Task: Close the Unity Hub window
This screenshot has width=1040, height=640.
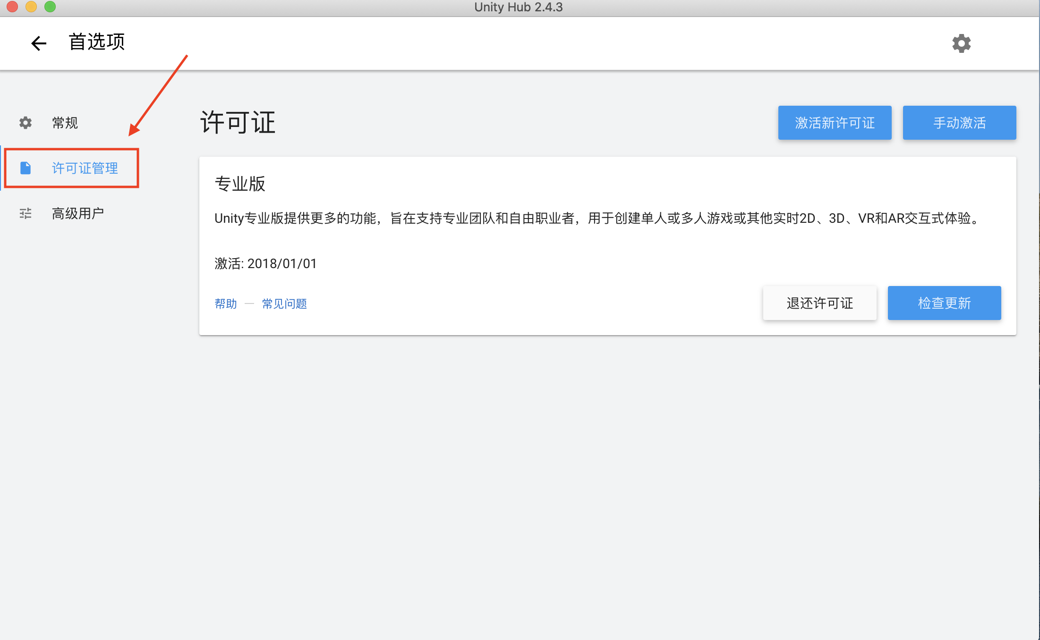Action: click(x=12, y=7)
